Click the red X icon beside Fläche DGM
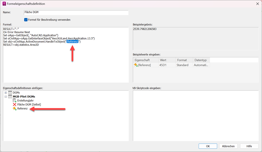262x152 pixels. [14, 104]
